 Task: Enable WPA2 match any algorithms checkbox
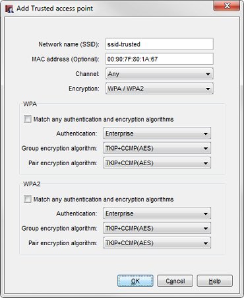click(28, 199)
